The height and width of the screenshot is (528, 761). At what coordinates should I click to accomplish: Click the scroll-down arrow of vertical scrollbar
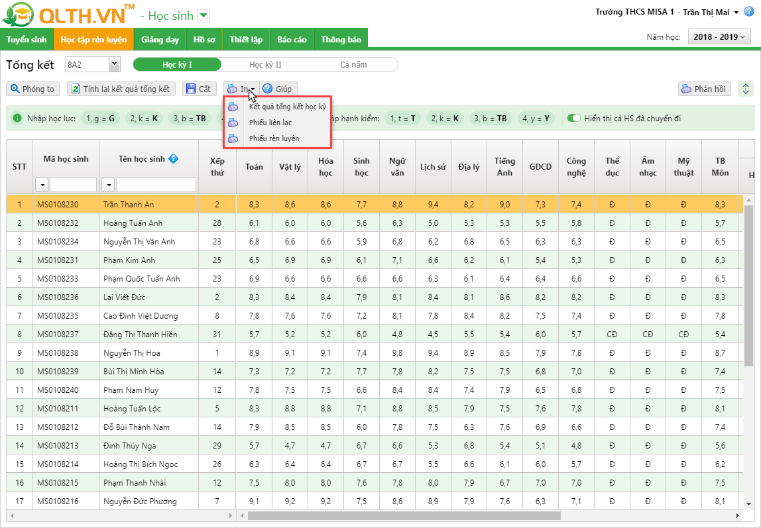pyautogui.click(x=748, y=503)
